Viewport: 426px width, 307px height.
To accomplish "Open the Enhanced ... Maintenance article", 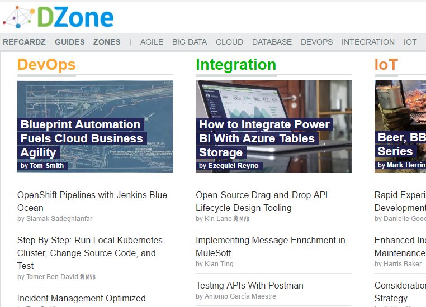I will (x=400, y=247).
